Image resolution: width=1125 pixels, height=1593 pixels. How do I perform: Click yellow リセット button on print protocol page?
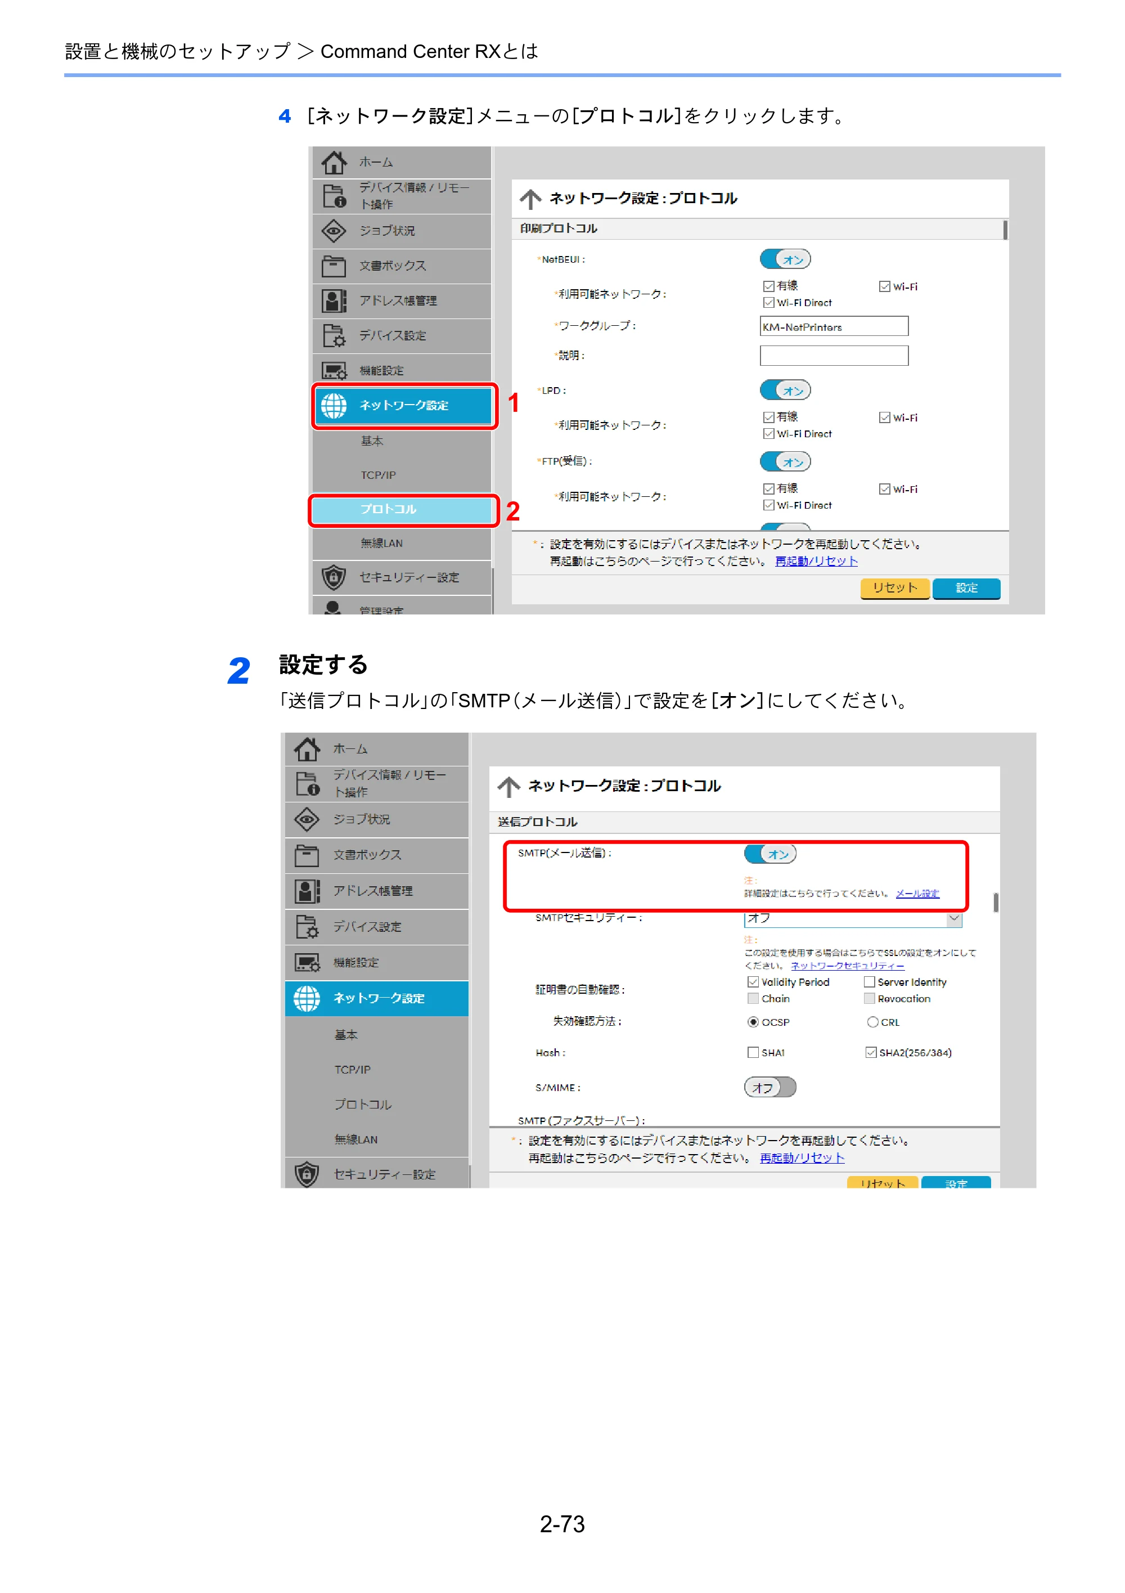pyautogui.click(x=895, y=589)
